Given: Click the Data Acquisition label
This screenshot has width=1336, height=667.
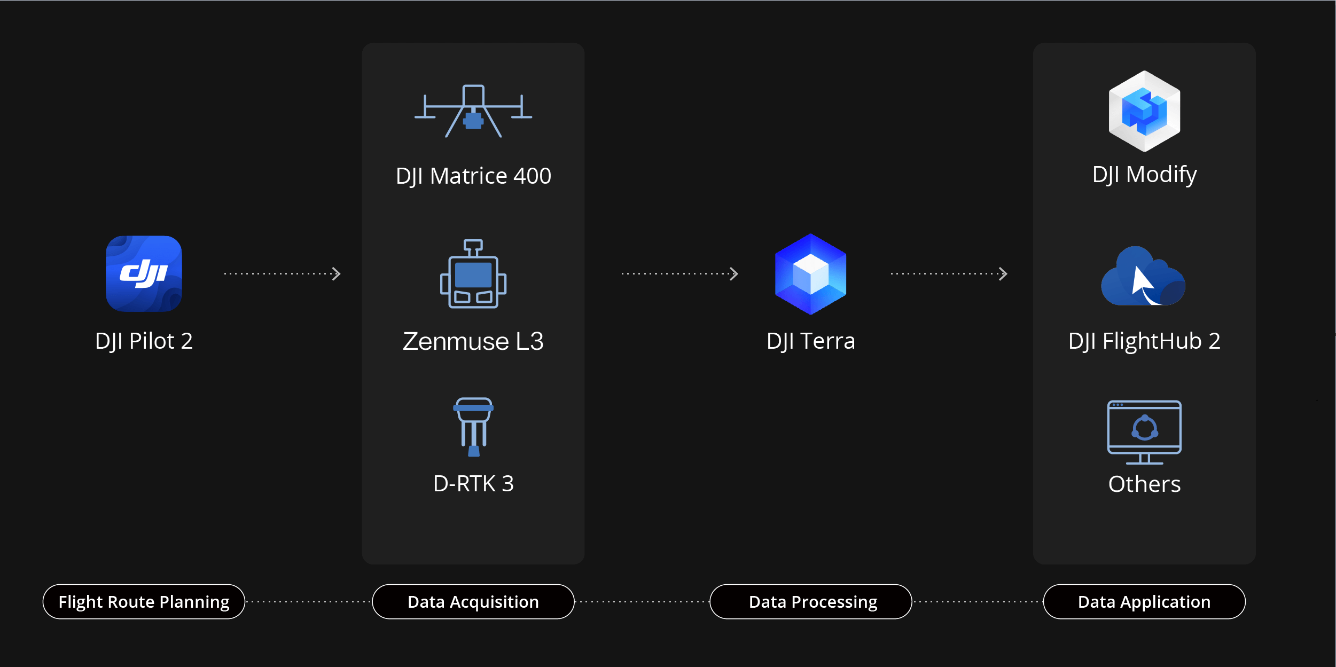Looking at the screenshot, I should (473, 601).
